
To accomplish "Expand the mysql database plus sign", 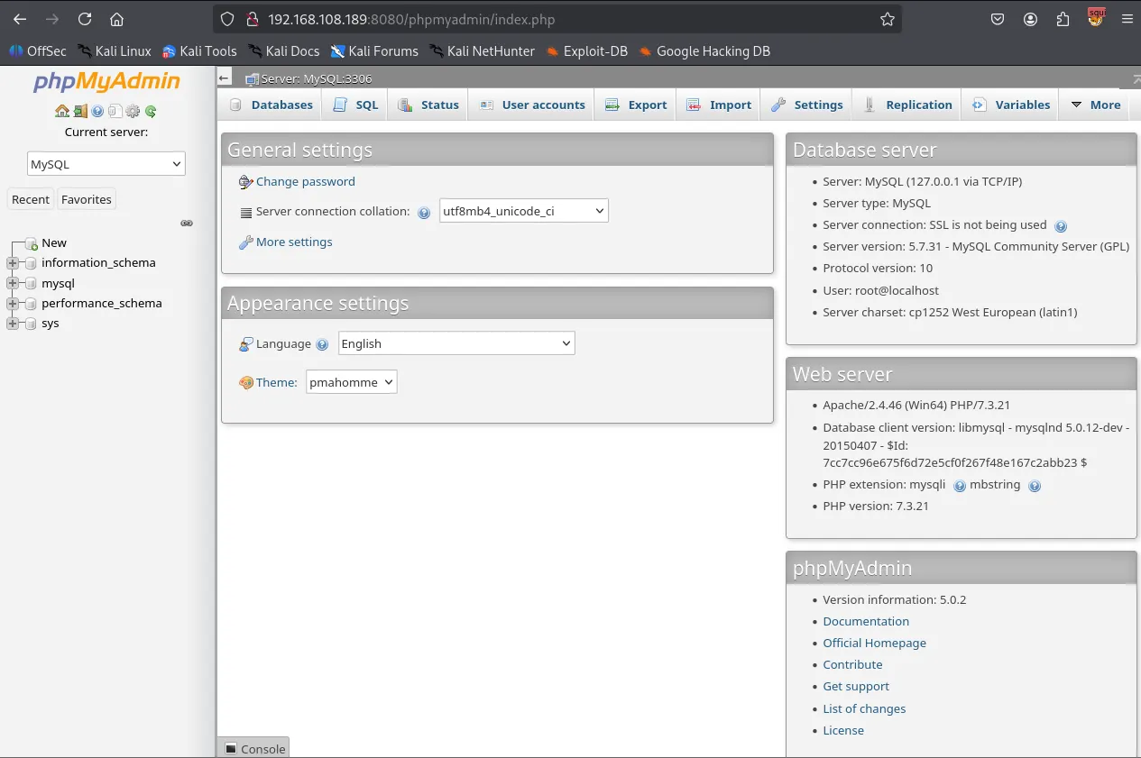I will click(13, 284).
